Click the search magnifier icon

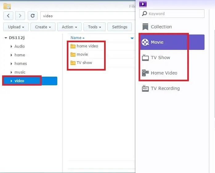click(x=144, y=14)
